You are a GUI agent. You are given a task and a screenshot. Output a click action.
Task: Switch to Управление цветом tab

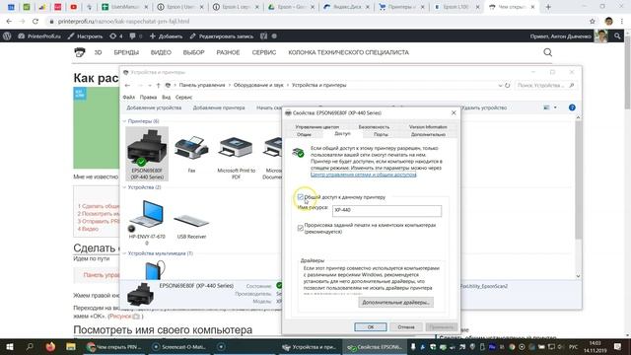click(x=317, y=127)
